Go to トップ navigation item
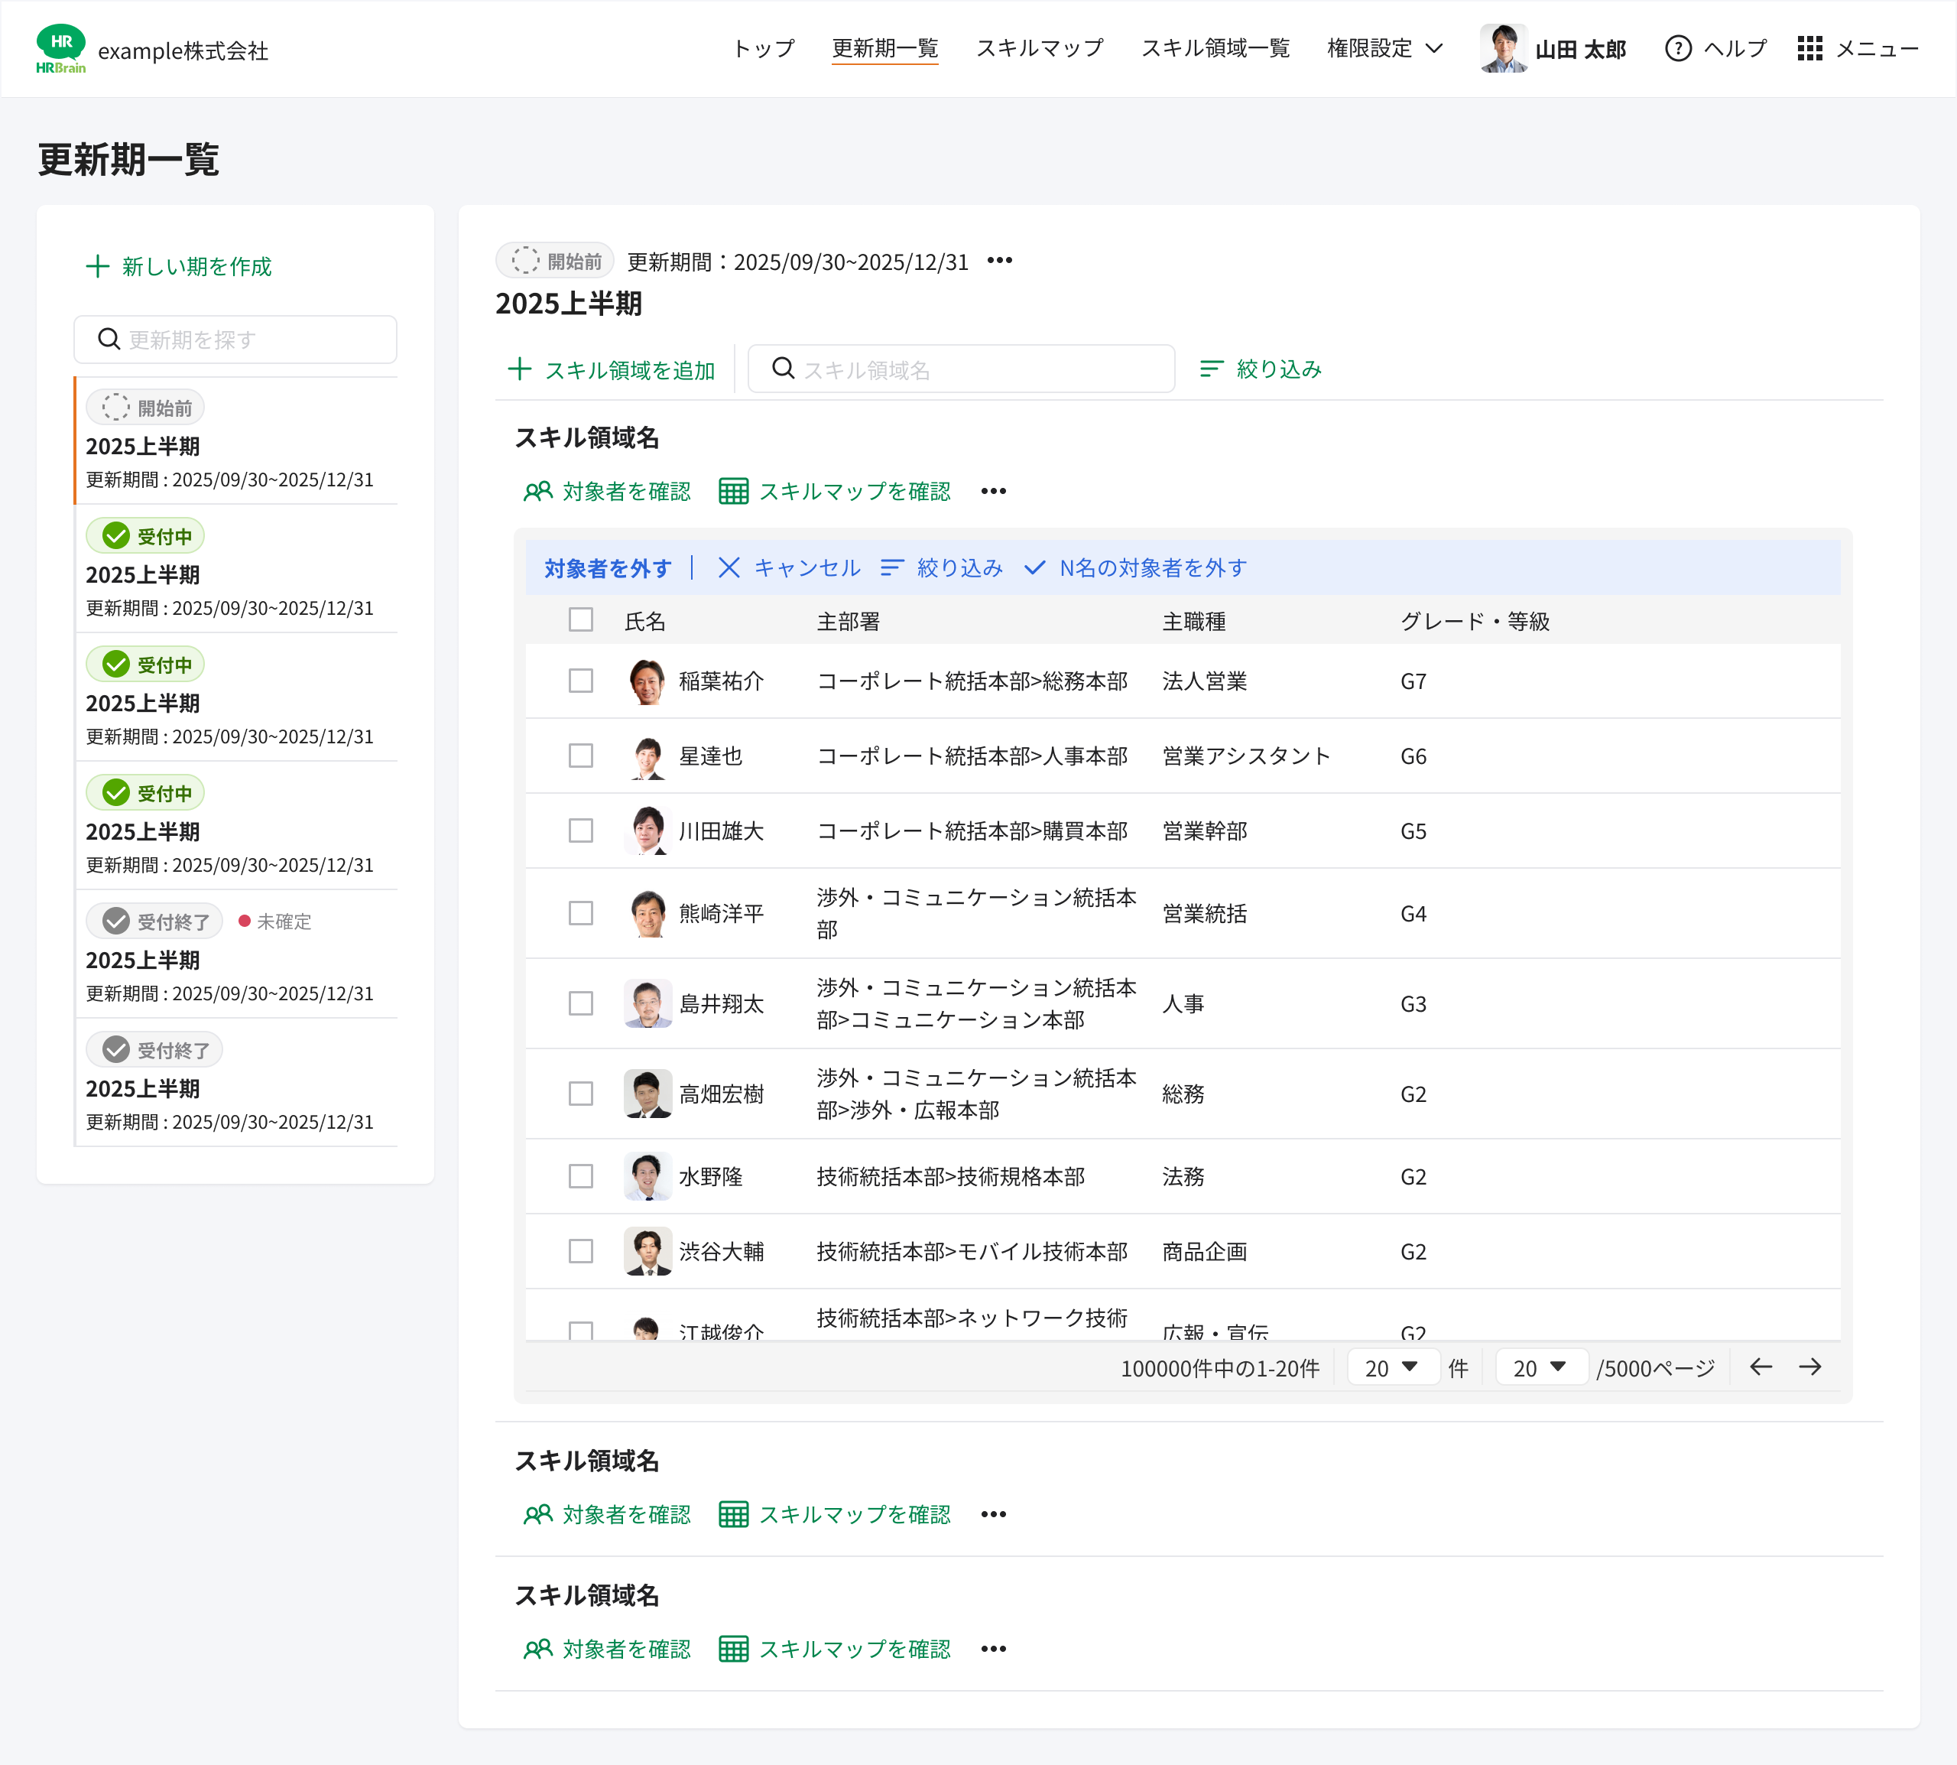 [x=764, y=48]
